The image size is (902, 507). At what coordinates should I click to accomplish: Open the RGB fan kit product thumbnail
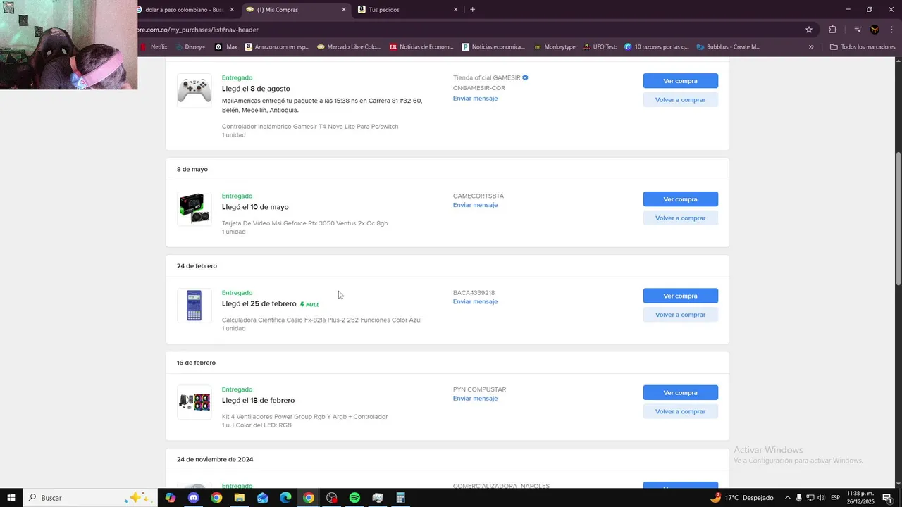(x=194, y=402)
